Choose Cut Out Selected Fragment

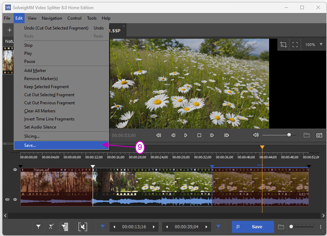pyautogui.click(x=62, y=95)
